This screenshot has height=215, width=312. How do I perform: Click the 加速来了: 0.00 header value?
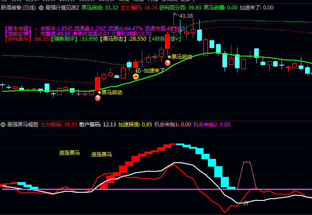[x=256, y=8]
